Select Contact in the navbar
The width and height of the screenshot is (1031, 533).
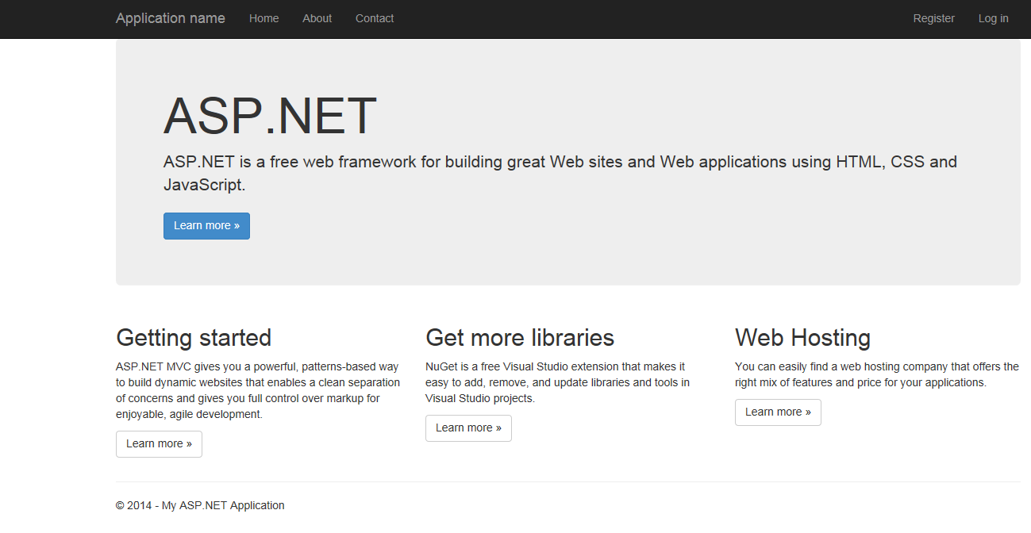pos(374,18)
